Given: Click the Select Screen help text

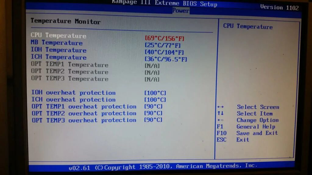Looking at the screenshot, I should pos(258,107).
